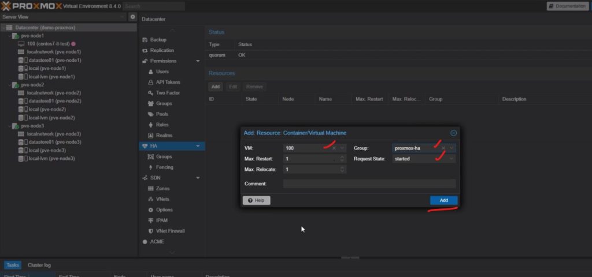The height and width of the screenshot is (277, 592).
Task: Open the Zones menu item
Action: 162,189
